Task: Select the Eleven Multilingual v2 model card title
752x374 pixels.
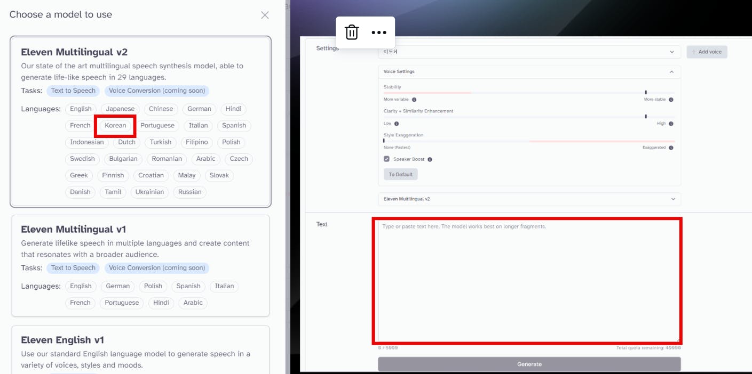Action: tap(74, 52)
